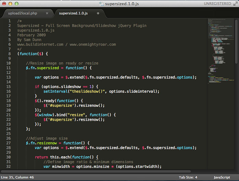This screenshot has height=181, width=239.
Task: Click the vertical scrollbar thumb
Action: click(x=236, y=41)
